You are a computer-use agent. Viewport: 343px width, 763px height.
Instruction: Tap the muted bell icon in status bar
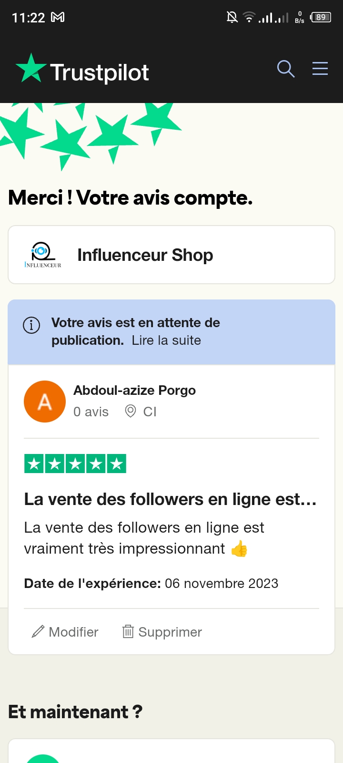tap(232, 18)
